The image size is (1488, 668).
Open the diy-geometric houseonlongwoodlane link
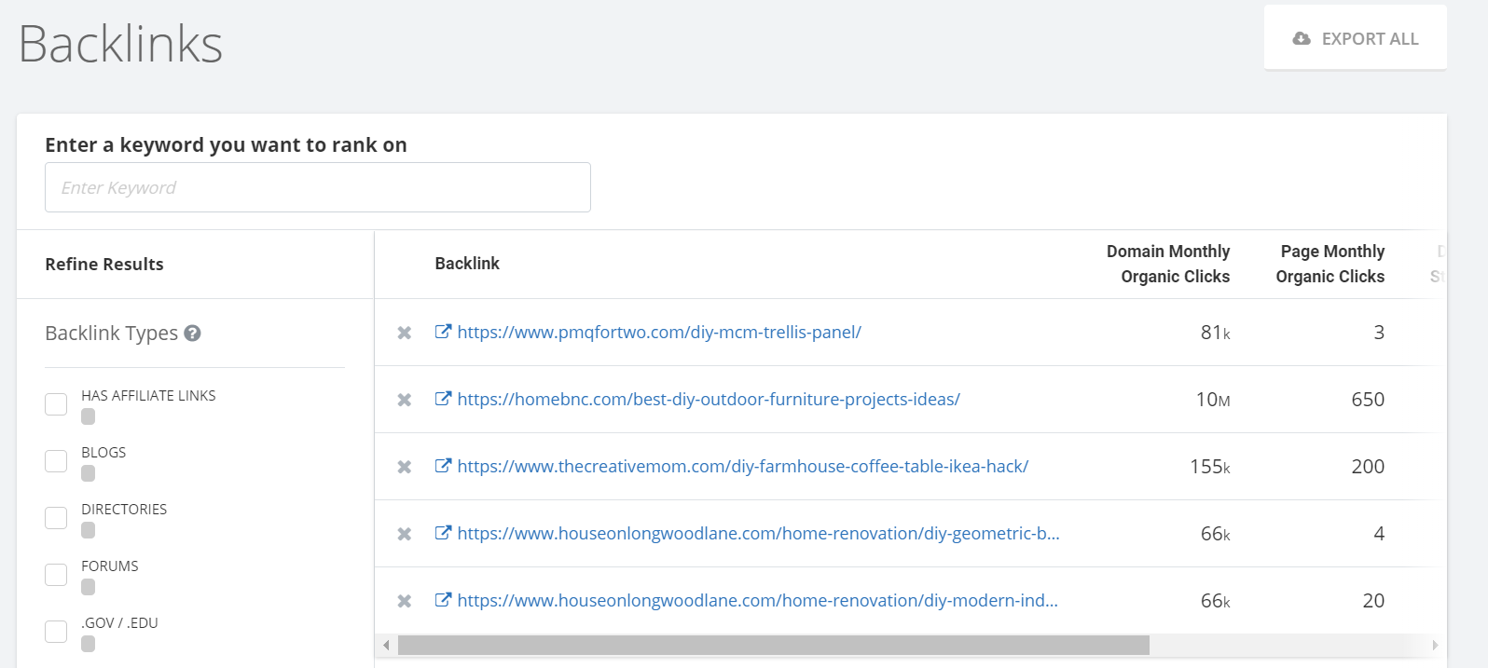[x=758, y=534]
